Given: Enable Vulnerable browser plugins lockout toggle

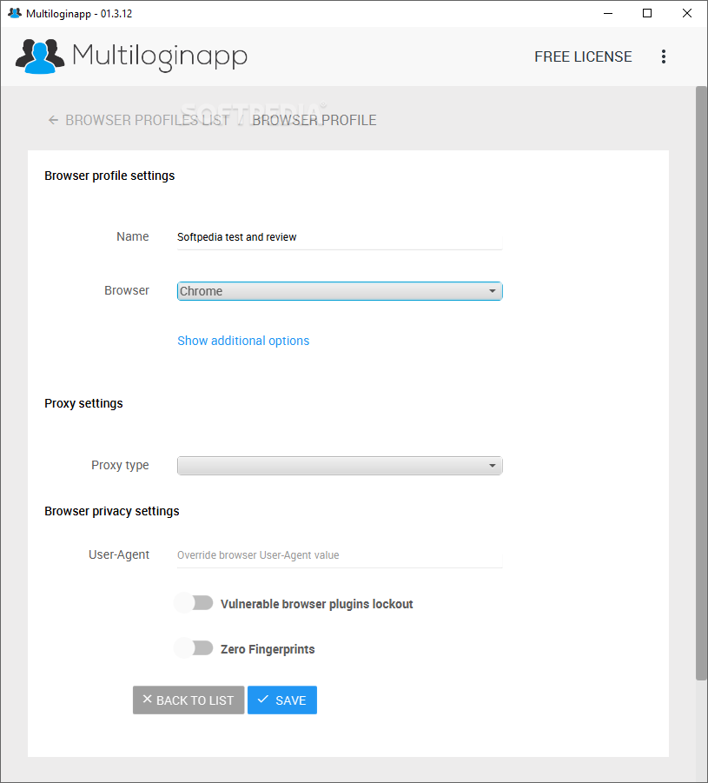Looking at the screenshot, I should 194,603.
